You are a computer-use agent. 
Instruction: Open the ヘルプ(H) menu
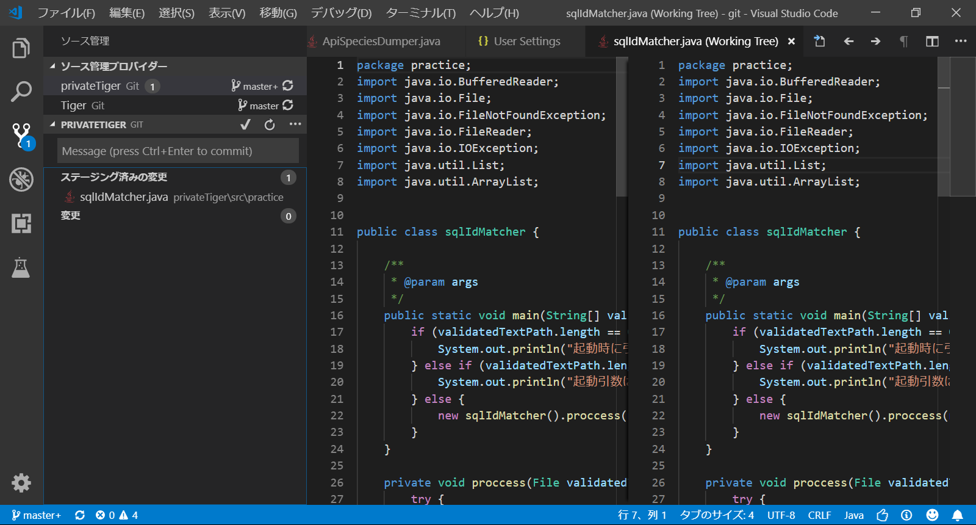coord(494,13)
